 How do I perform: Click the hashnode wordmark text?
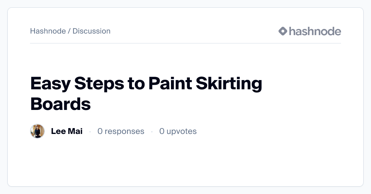(x=315, y=31)
